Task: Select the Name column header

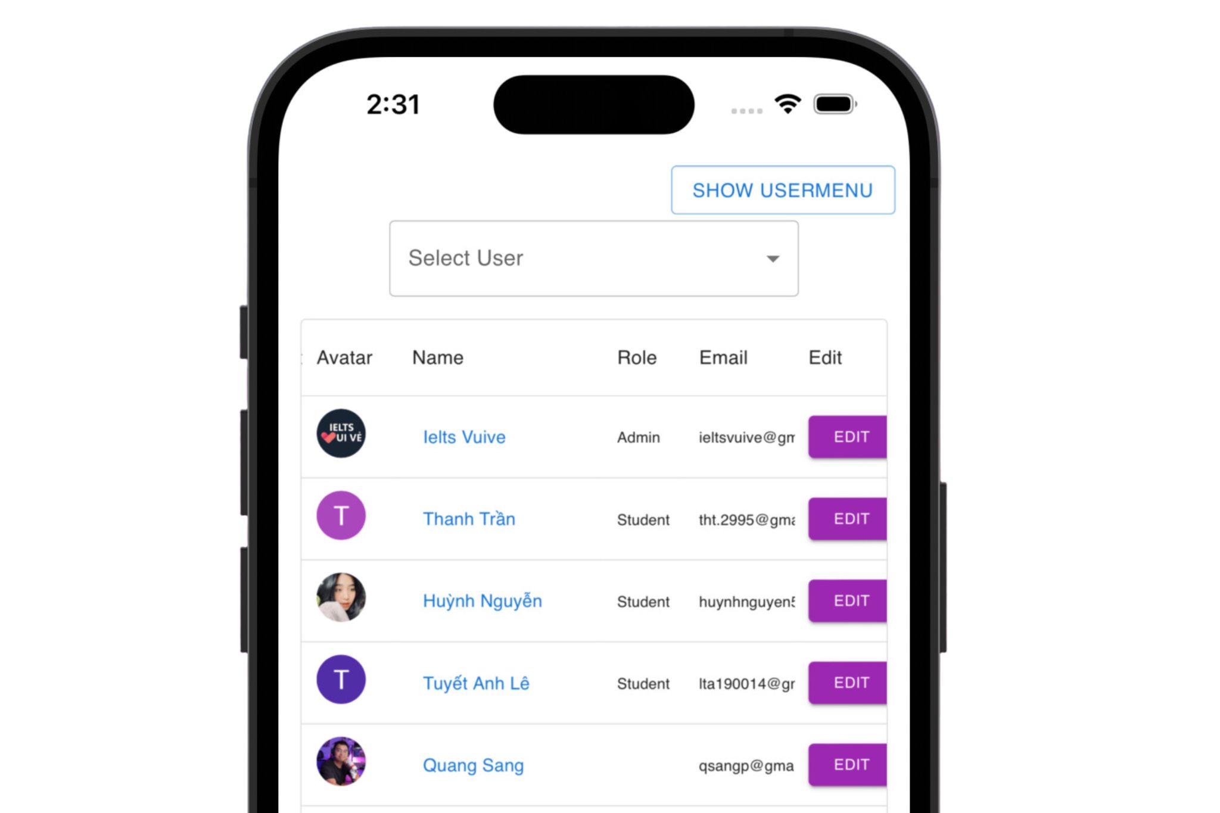Action: click(438, 357)
